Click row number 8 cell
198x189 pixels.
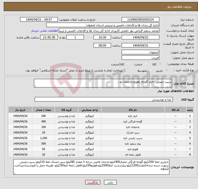pyautogui.click(x=190, y=155)
